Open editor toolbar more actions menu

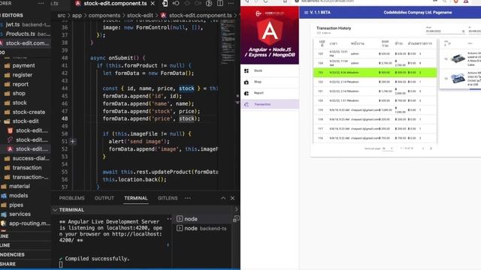pyautogui.click(x=231, y=4)
